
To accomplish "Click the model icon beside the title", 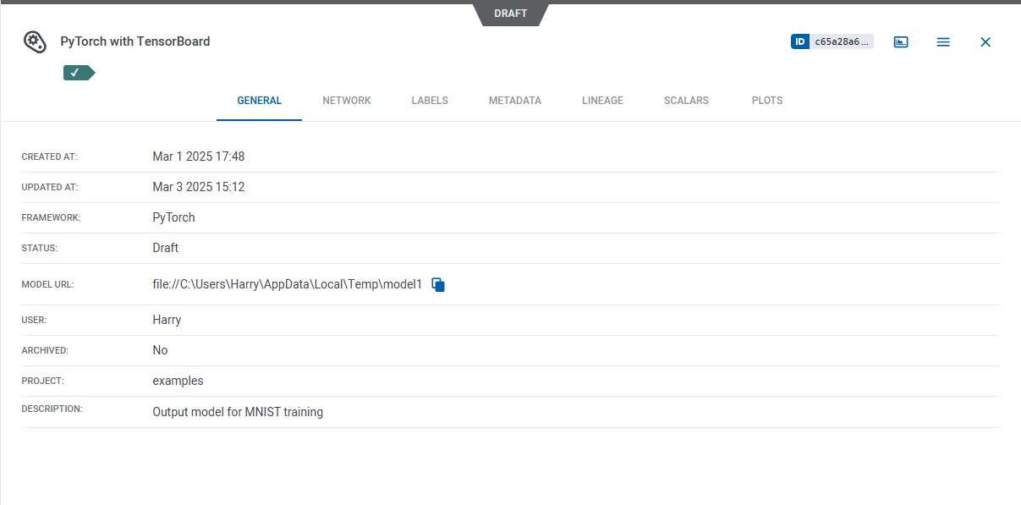I will coord(35,41).
